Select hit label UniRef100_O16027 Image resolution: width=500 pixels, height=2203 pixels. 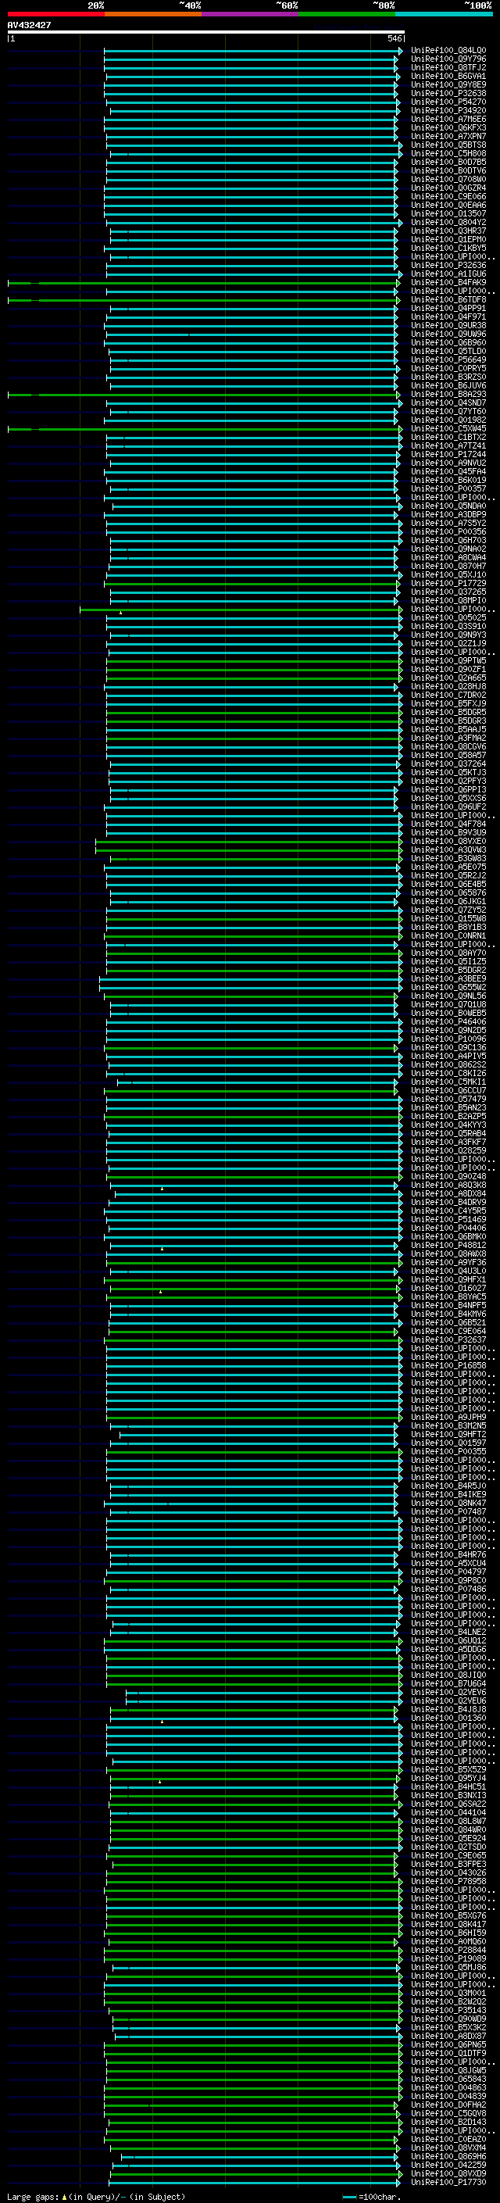click(x=448, y=1288)
